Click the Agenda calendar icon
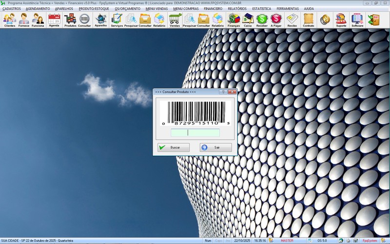This screenshot has width=390, height=244. (x=54, y=20)
